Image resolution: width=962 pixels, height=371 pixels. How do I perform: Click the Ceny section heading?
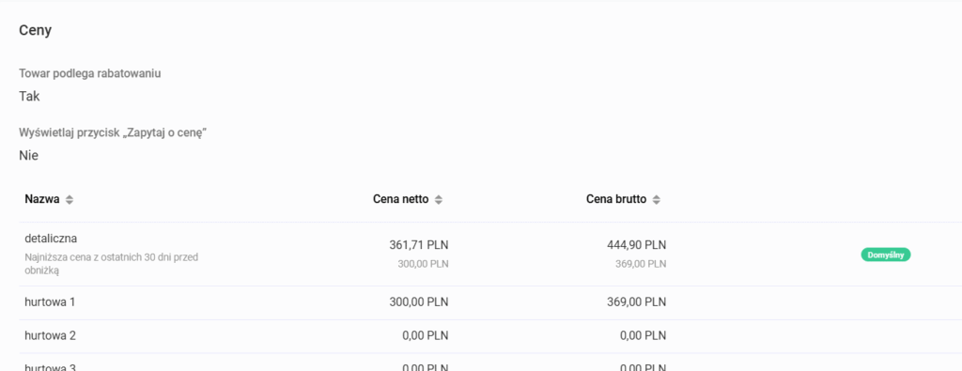point(35,30)
